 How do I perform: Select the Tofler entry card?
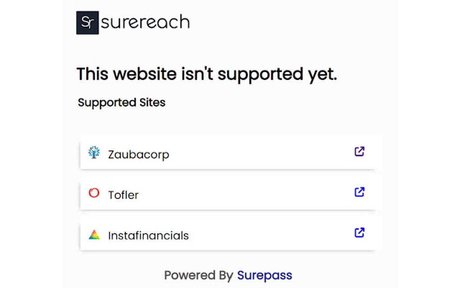230,193
